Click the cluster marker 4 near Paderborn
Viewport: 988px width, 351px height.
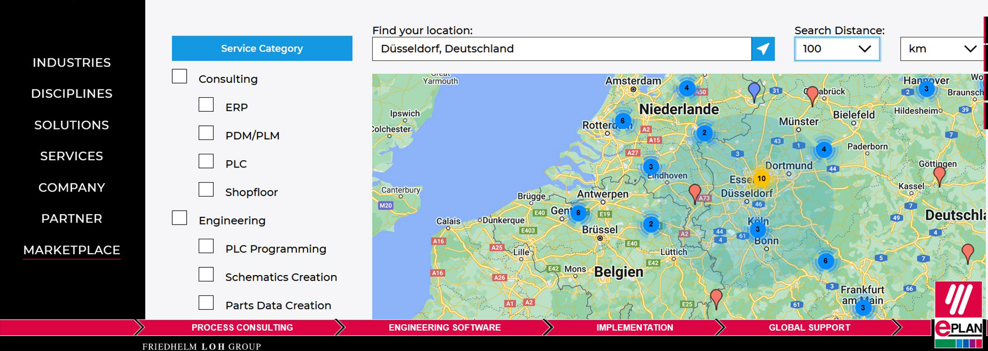click(824, 149)
